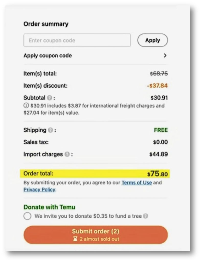
Task: Click the struck-through $68.75 items total
Action: [x=159, y=74]
